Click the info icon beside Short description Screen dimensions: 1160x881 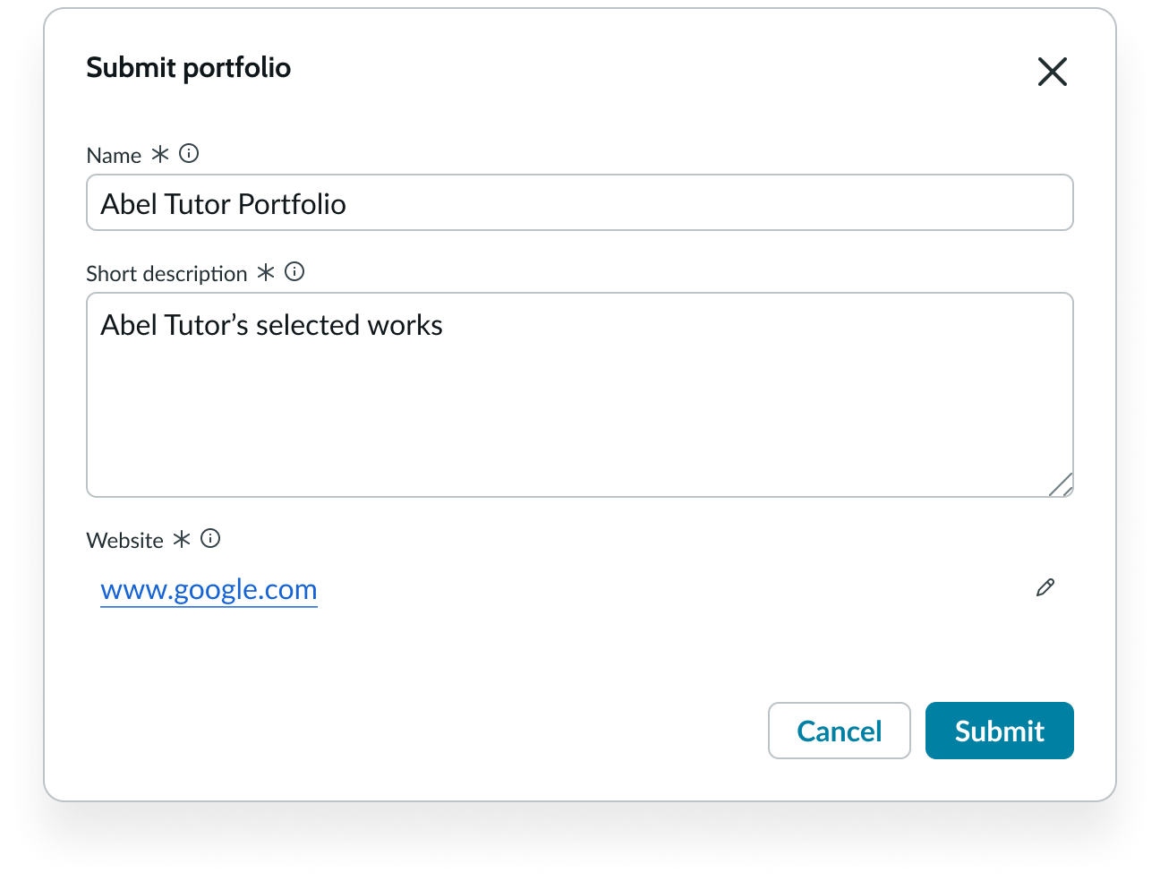coord(294,271)
